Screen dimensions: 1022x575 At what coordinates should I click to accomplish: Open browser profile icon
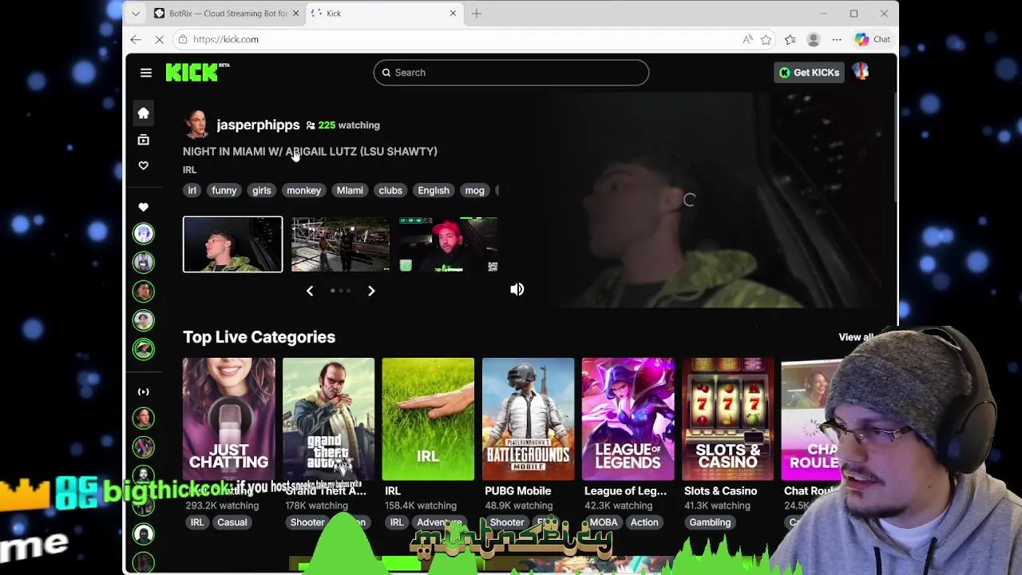813,39
